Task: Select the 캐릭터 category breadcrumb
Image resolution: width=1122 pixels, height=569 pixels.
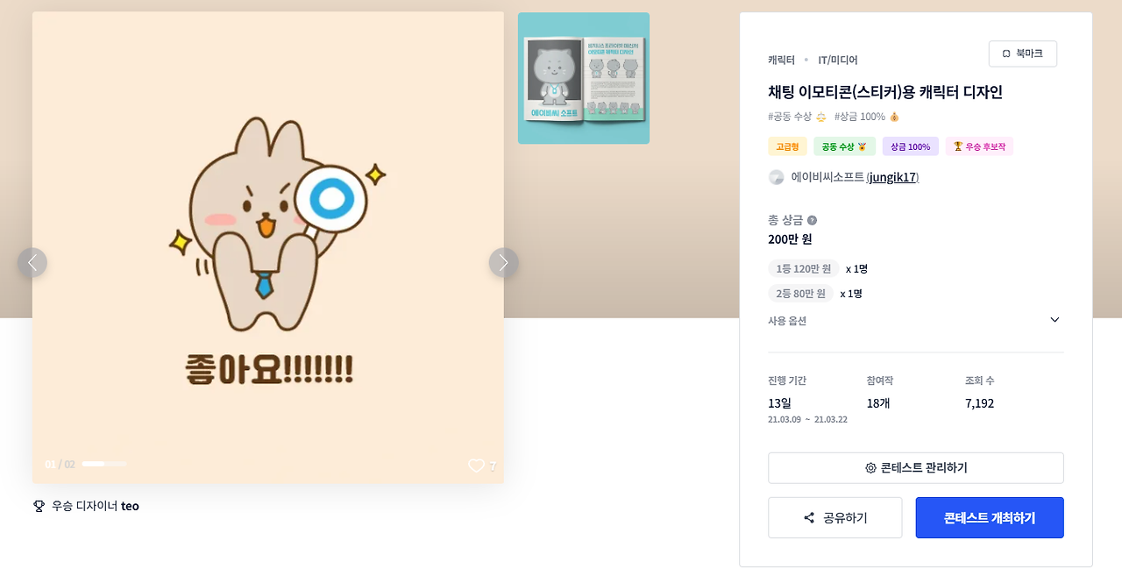Action: coord(781,60)
